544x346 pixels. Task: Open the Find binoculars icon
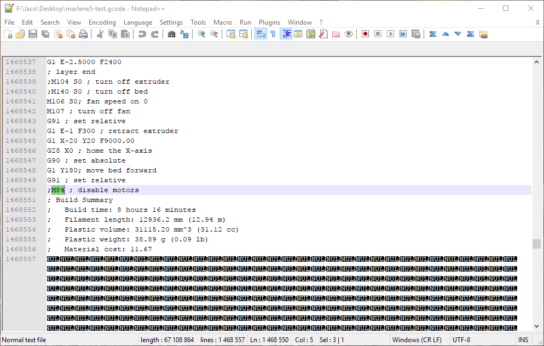171,34
